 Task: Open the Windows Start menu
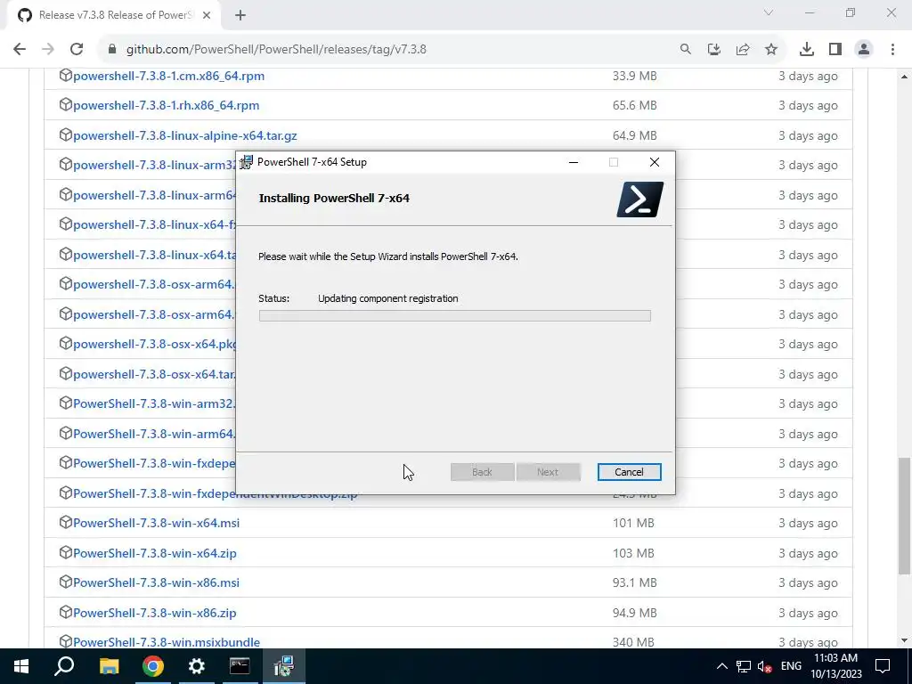click(x=21, y=666)
